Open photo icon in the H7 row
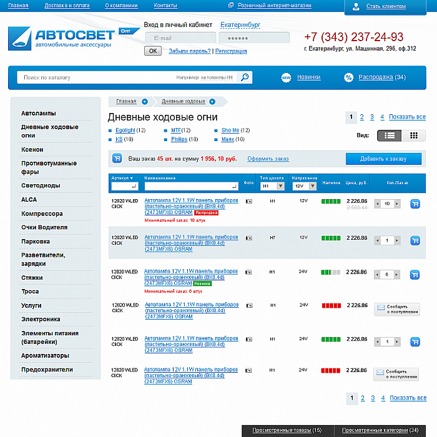 (248, 238)
